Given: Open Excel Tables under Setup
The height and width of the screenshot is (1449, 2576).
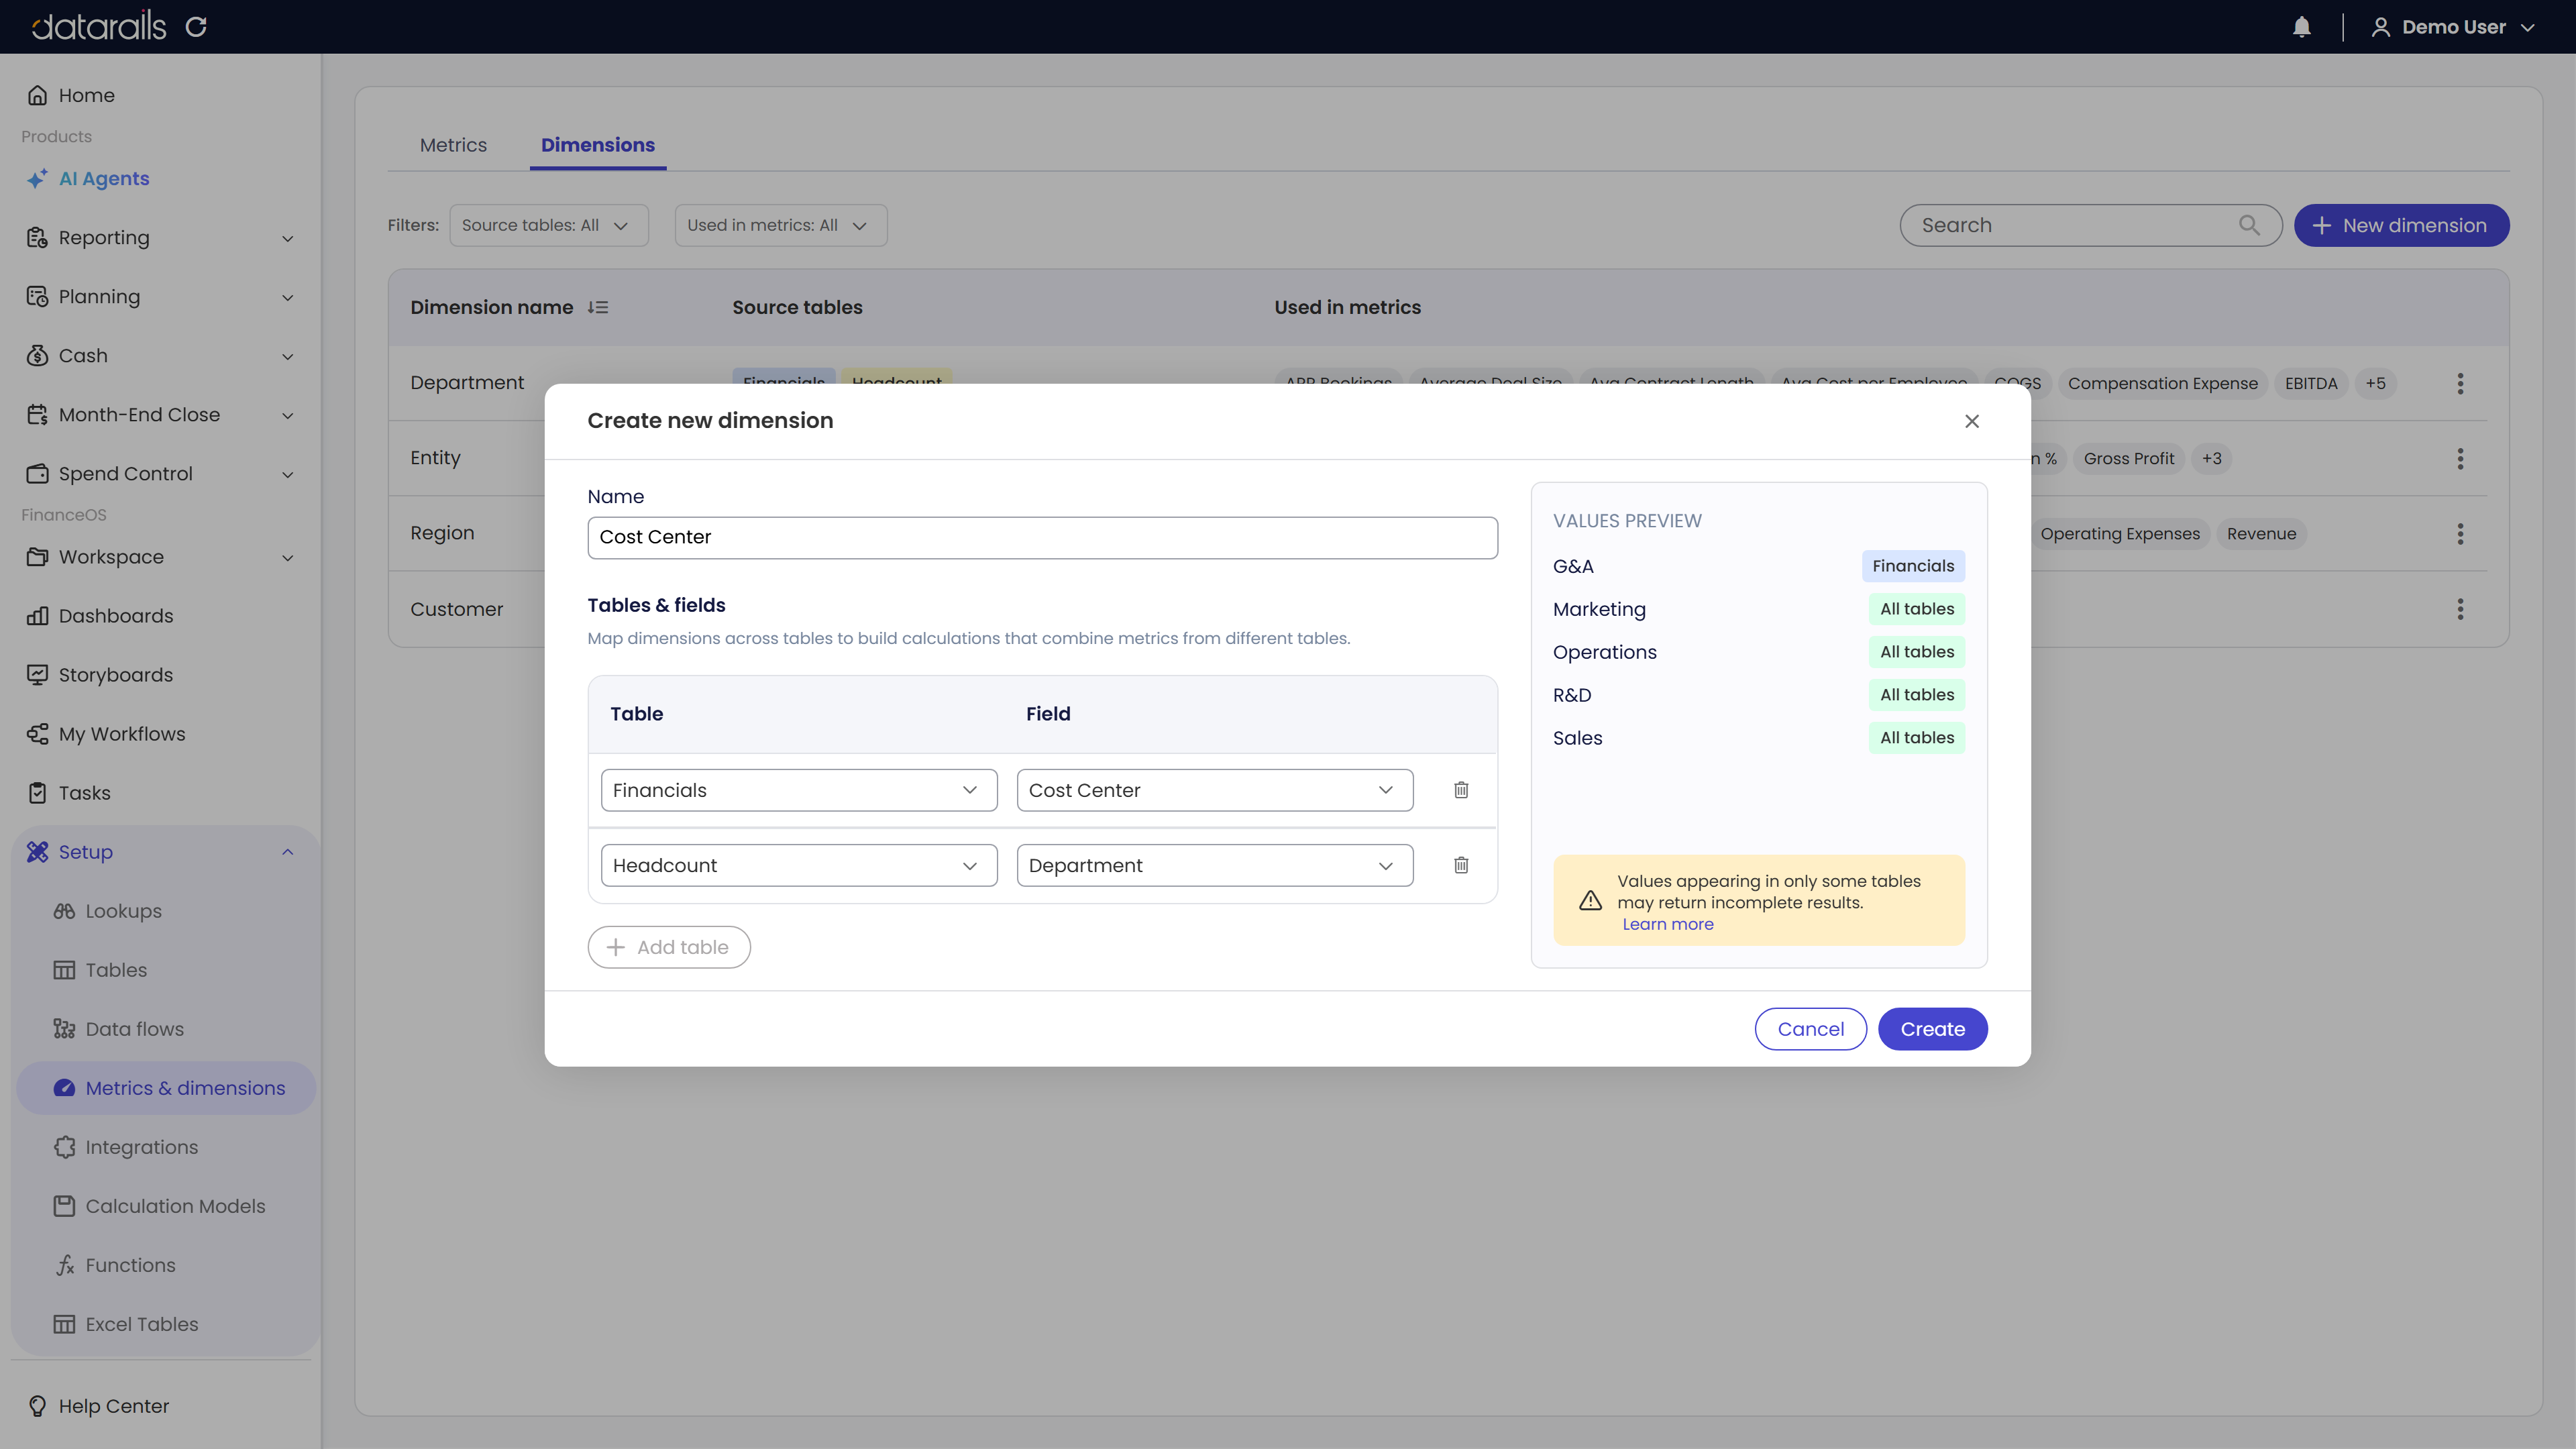Looking at the screenshot, I should tap(142, 1324).
